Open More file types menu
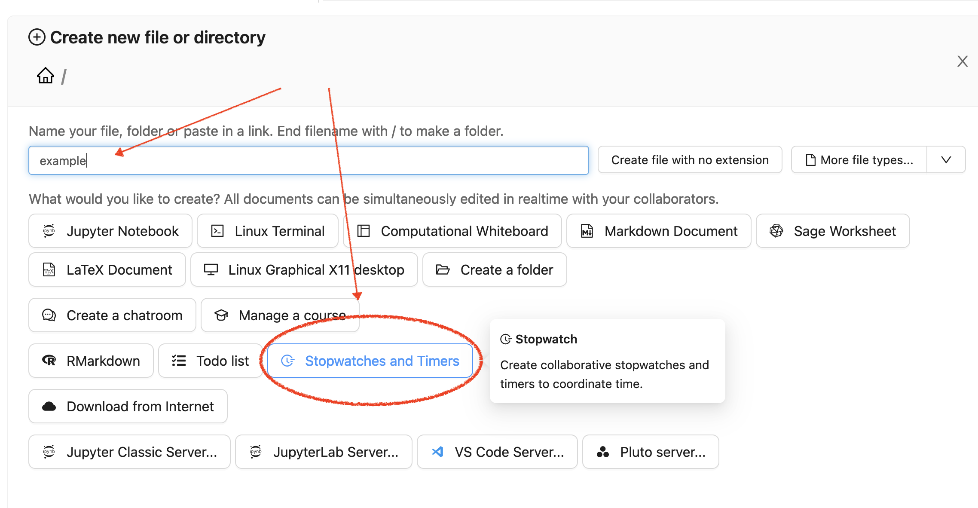This screenshot has height=508, width=978. pyautogui.click(x=859, y=160)
